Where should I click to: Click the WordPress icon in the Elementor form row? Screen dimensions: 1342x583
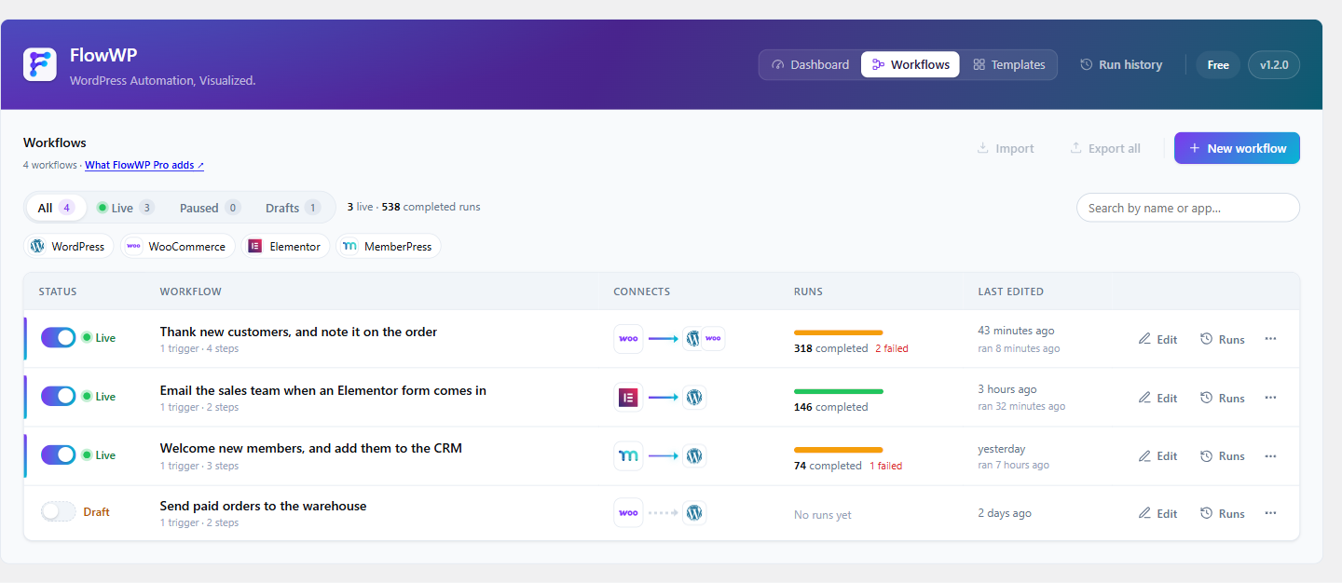pyautogui.click(x=694, y=398)
